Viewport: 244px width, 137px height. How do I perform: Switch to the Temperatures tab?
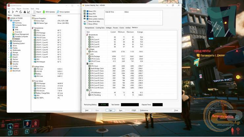click(89, 28)
